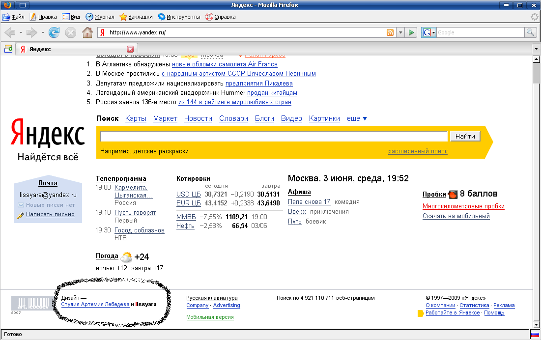Click the URL address bar field
541x340 pixels.
(x=246, y=32)
